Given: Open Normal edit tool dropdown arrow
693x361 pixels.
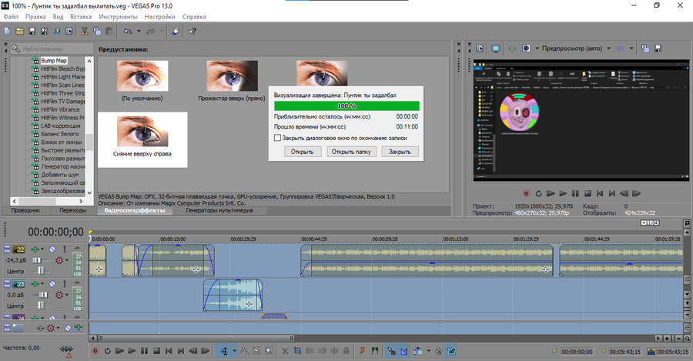Looking at the screenshot, I should (234, 351).
